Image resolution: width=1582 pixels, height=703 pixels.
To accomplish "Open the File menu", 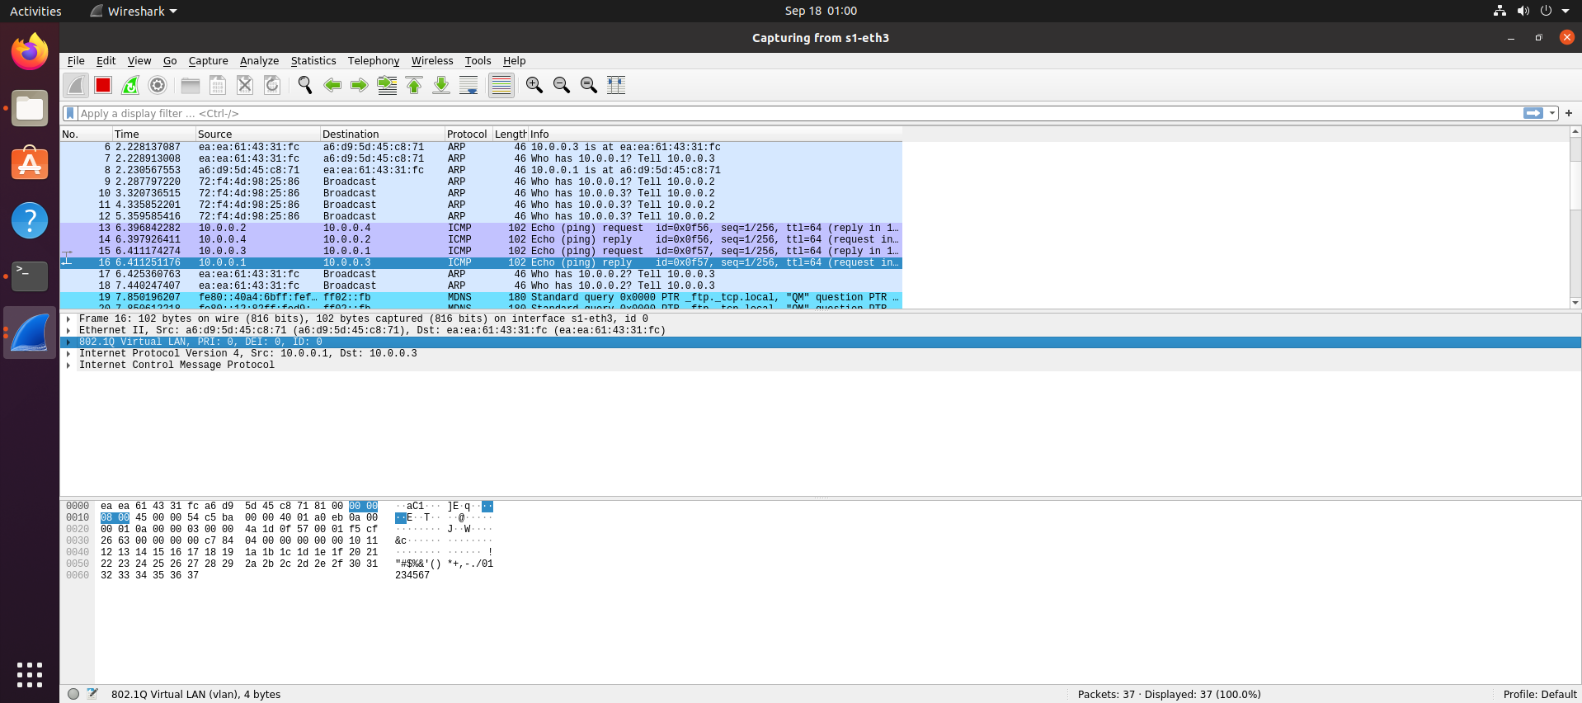I will click(x=76, y=61).
